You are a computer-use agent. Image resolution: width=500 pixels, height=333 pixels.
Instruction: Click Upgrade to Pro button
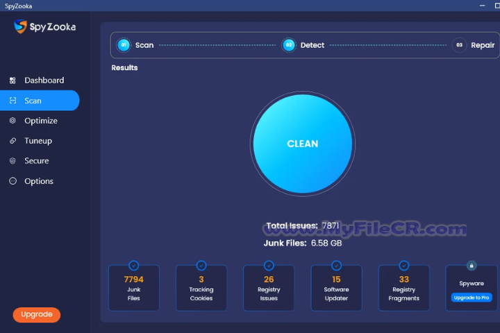[472, 298]
